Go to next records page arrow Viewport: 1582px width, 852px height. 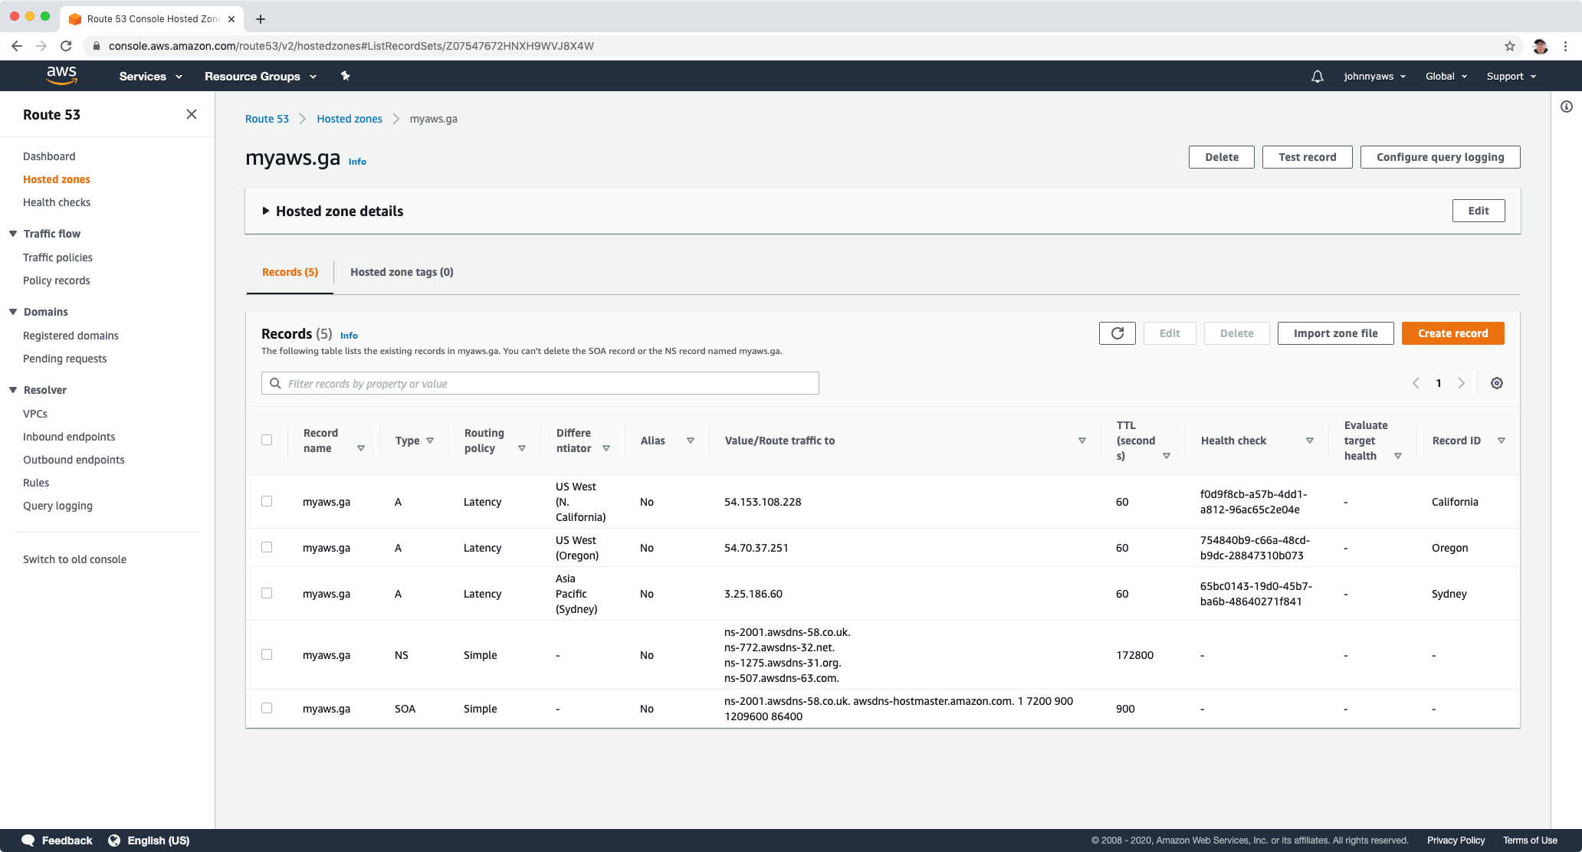1461,383
